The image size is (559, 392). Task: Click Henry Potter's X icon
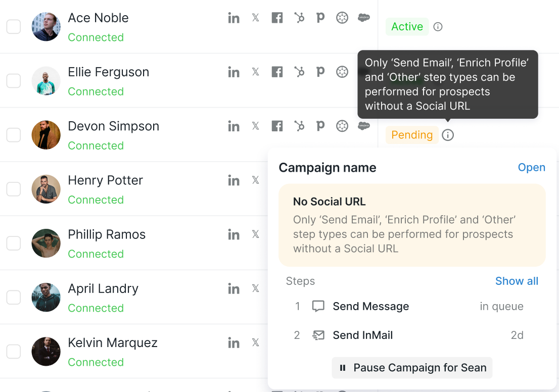point(256,180)
